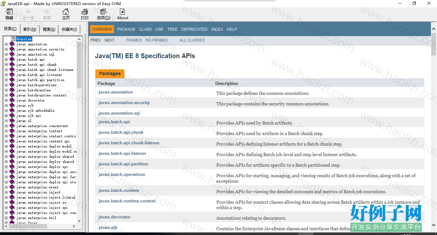The height and width of the screenshot is (235, 437).
Task: Open PACKAGE in the Javadoc navigation bar
Action: (x=126, y=29)
